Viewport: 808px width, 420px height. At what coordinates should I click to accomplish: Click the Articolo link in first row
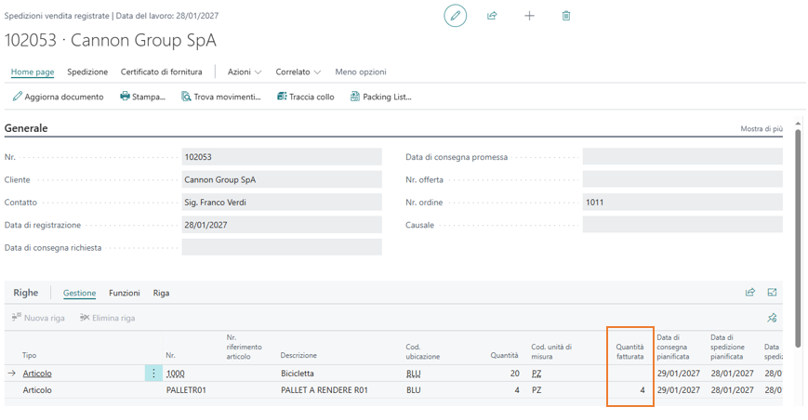37,374
